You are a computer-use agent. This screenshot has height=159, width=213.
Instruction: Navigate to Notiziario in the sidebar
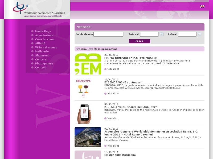(x=42, y=51)
